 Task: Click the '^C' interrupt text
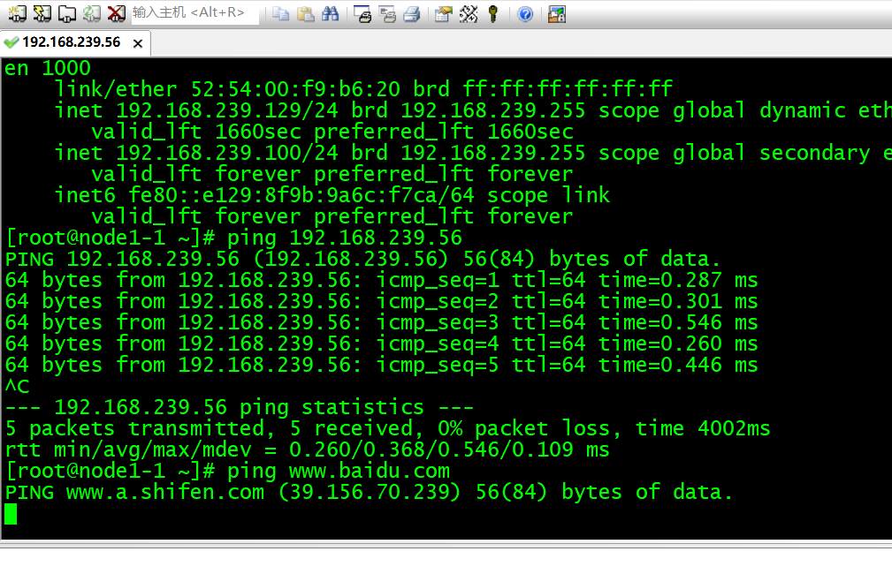[17, 387]
